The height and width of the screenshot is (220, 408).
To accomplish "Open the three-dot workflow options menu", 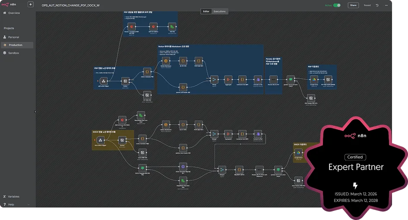I will click(x=386, y=5).
